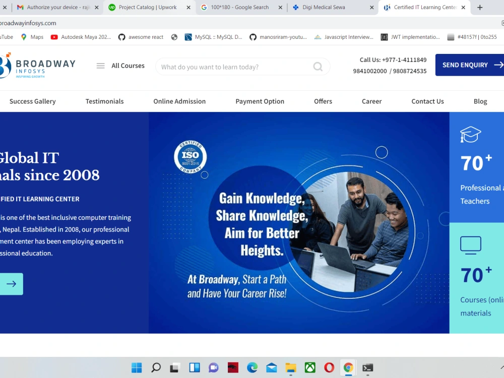This screenshot has width=504, height=378.
Task: Expand the All Courses menu
Action: coord(128,66)
